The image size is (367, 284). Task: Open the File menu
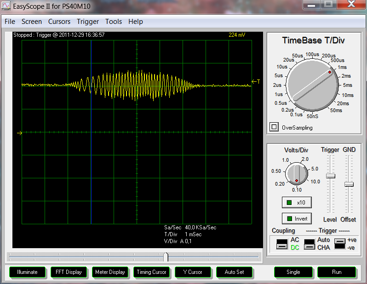[10, 22]
